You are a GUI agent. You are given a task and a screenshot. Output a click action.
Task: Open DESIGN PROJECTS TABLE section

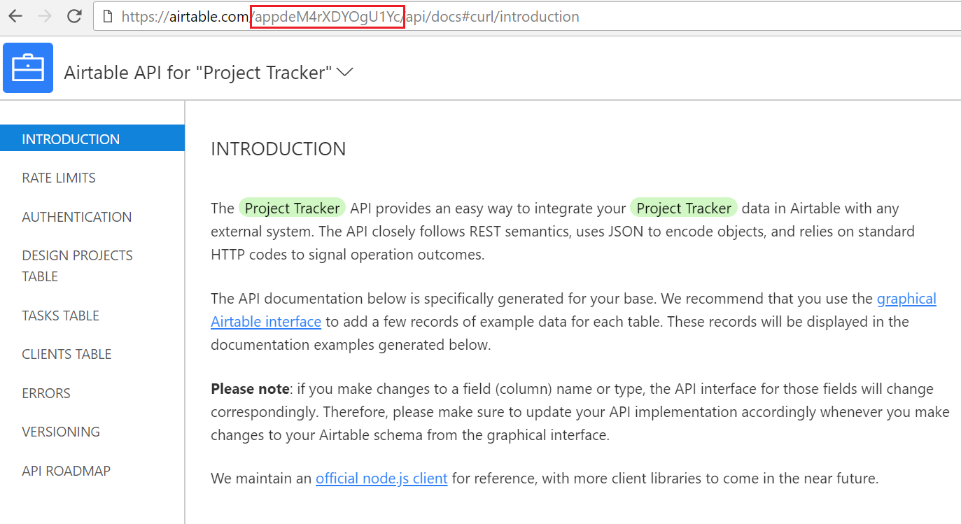pos(78,266)
